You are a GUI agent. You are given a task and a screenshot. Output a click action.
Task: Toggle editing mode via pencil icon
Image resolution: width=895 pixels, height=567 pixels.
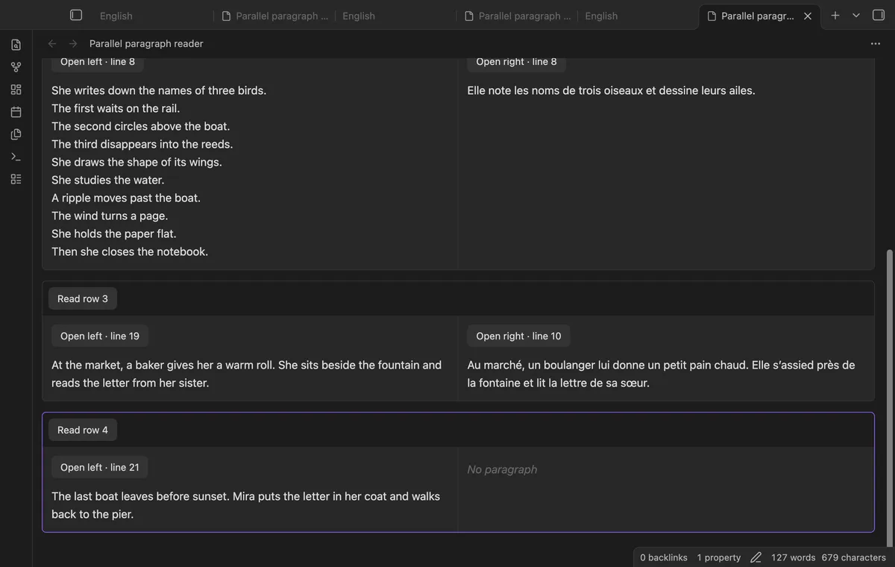pos(756,557)
